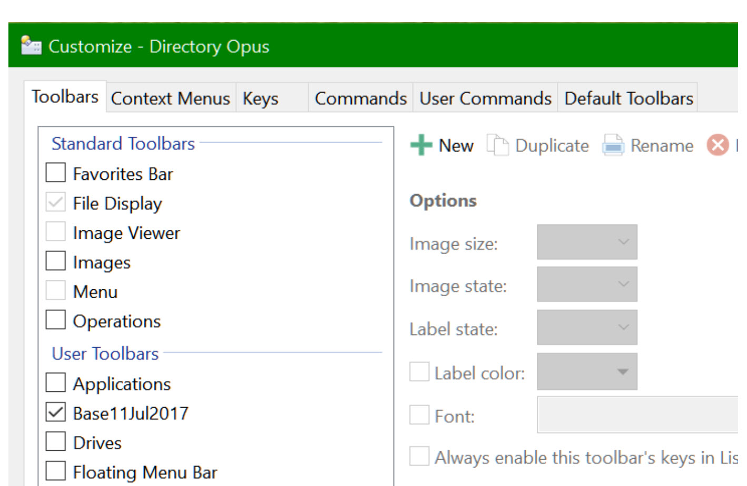Viewport: 747px width, 486px height.
Task: Open the Label state dropdown
Action: [587, 327]
